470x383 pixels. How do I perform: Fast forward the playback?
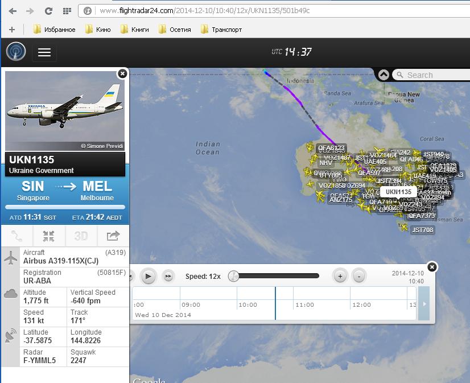pyautogui.click(x=168, y=277)
